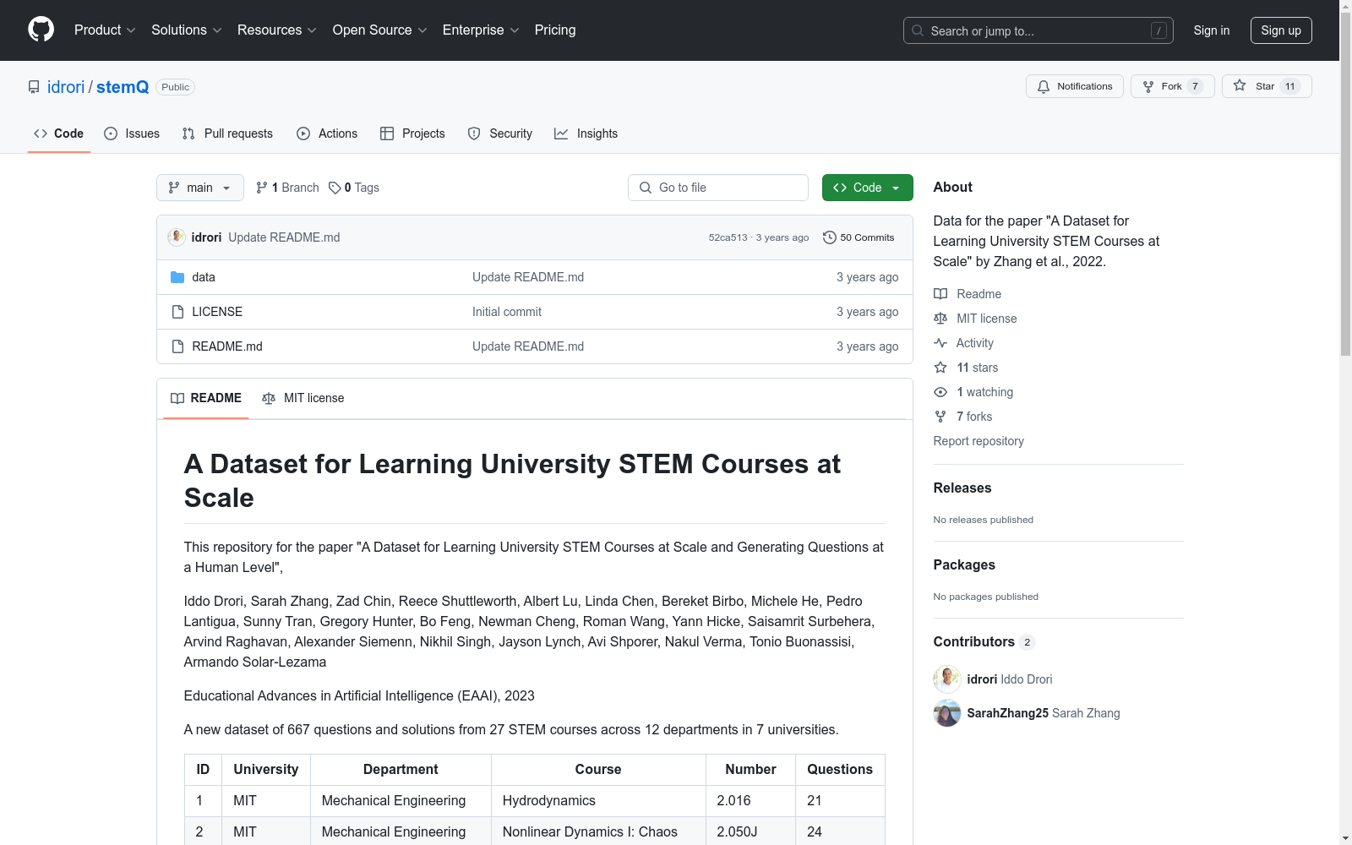Select the LICENSE file icon
The width and height of the screenshot is (1352, 845).
(x=177, y=312)
